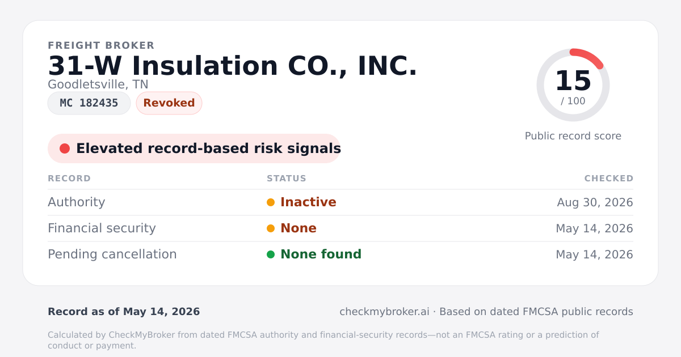The width and height of the screenshot is (681, 357).
Task: Click the Record as of May 14, 2026 text
Action: pos(124,312)
